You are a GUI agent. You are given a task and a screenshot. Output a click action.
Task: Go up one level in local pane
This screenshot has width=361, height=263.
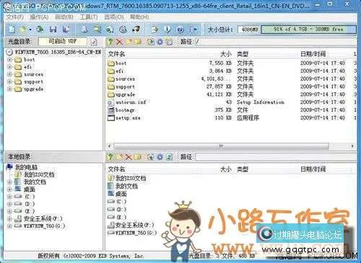pyautogui.click(x=110, y=157)
